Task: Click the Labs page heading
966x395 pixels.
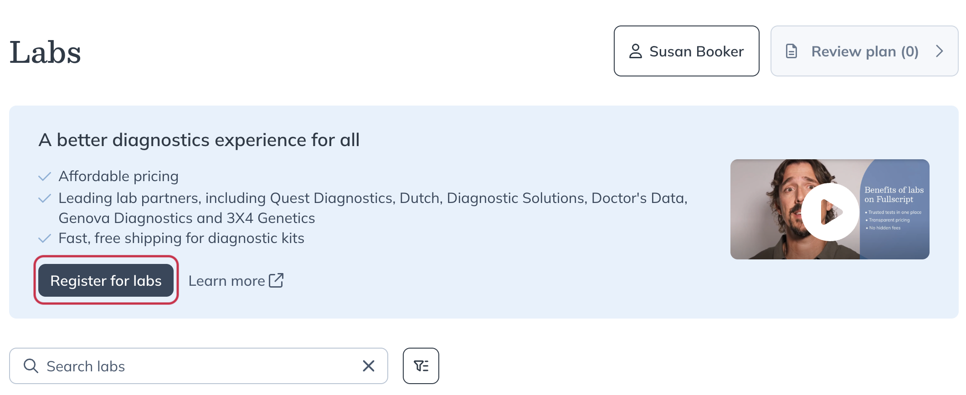Action: point(45,52)
